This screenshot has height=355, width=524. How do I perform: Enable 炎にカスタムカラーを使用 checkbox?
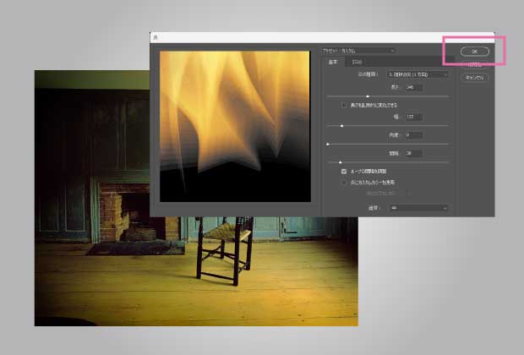344,182
